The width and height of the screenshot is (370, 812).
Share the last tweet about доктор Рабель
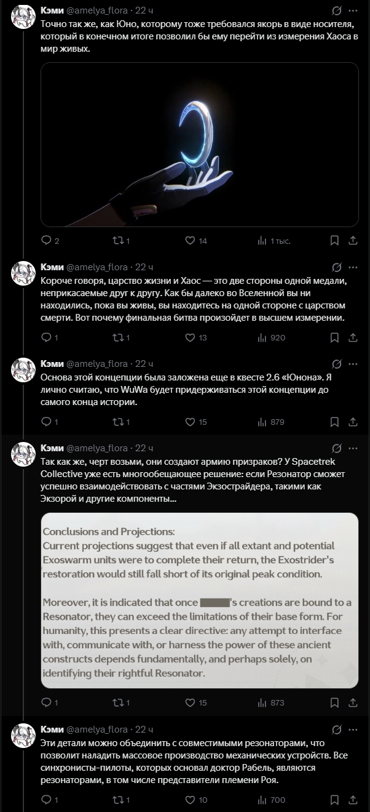coord(353,800)
